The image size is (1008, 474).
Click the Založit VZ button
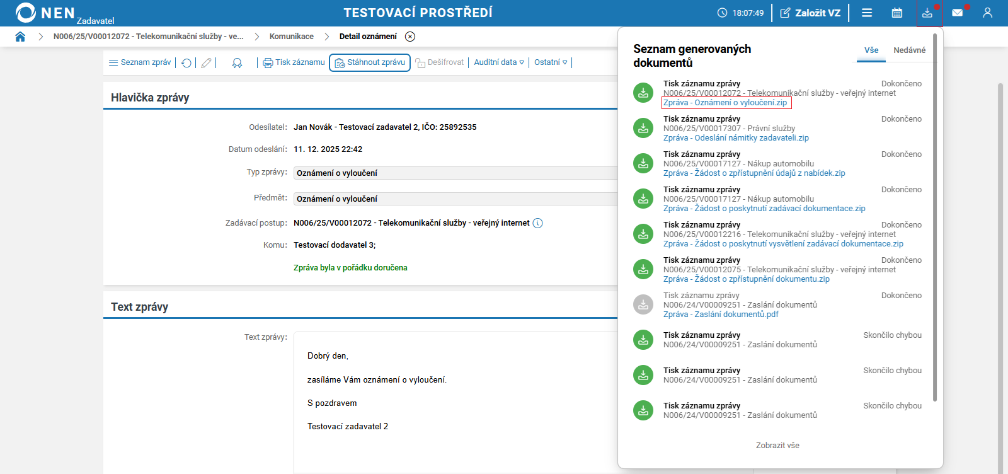tap(810, 13)
